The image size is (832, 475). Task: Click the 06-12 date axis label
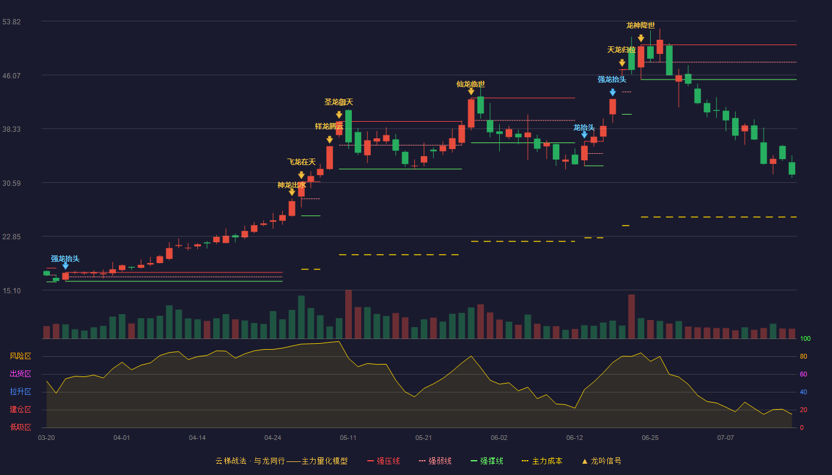[575, 438]
